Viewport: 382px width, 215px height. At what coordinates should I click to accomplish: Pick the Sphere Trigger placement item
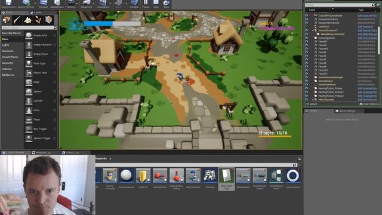(41, 138)
